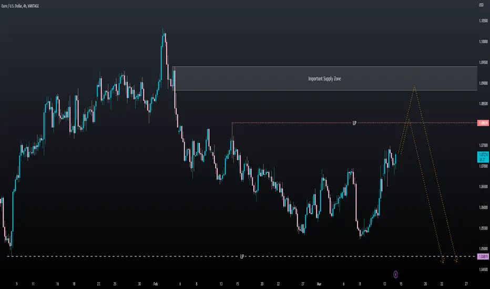Click the 1.07000 price axis label
The image size is (490, 289).
pos(483,166)
